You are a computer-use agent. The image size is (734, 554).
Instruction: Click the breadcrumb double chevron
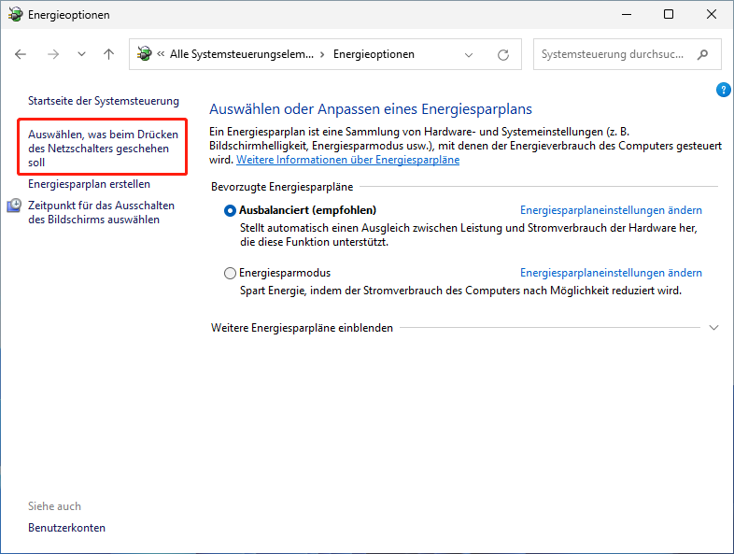[161, 54]
